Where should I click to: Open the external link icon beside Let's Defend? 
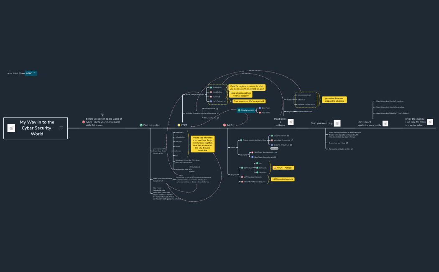(x=224, y=101)
